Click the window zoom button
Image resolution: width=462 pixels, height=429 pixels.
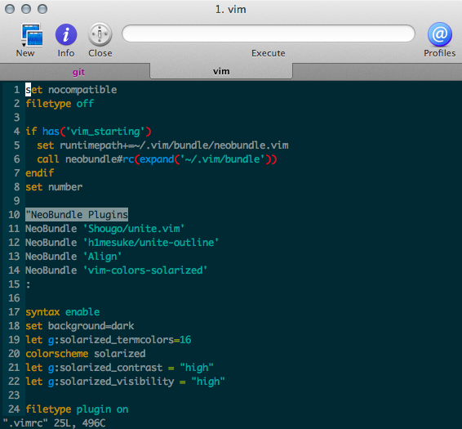coord(42,9)
